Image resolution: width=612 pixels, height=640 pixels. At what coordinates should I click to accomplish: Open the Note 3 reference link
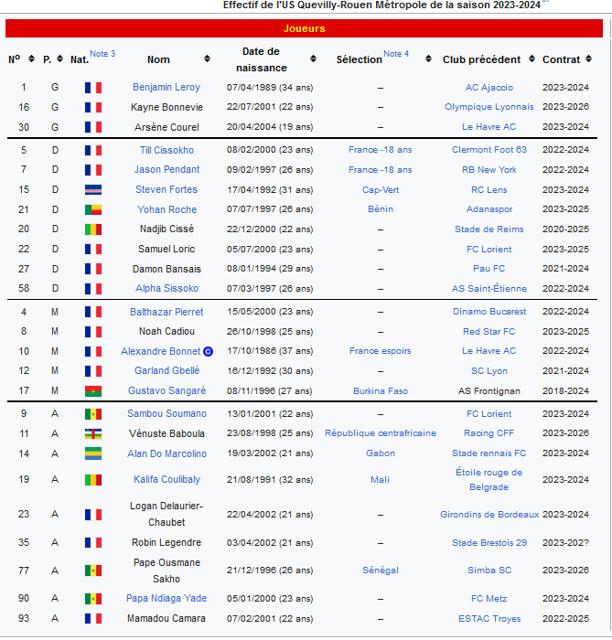(x=102, y=54)
